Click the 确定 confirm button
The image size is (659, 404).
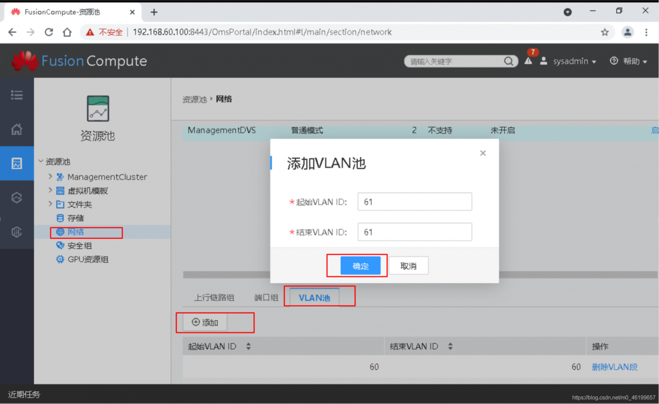coord(360,266)
